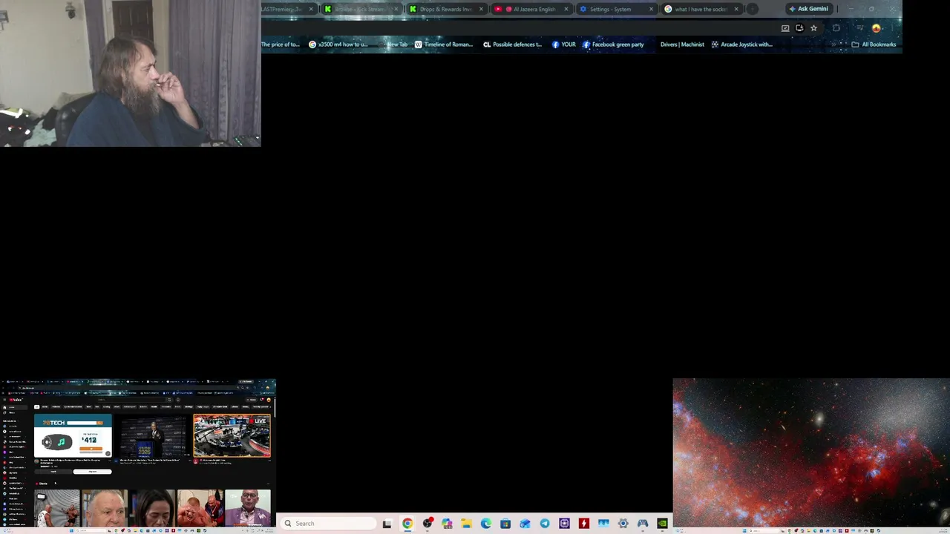Open the Settings gear on the taskbar
Screen dimensions: 950x534
(623, 524)
